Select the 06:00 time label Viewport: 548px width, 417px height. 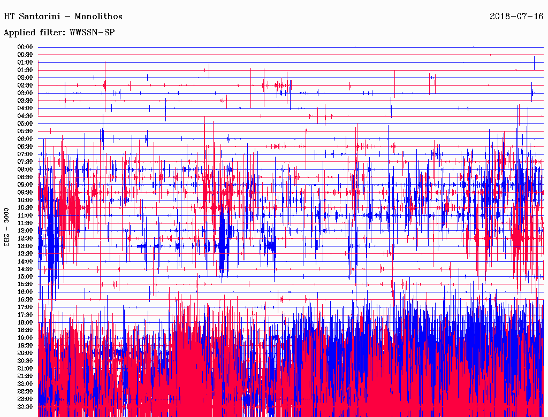(25, 139)
